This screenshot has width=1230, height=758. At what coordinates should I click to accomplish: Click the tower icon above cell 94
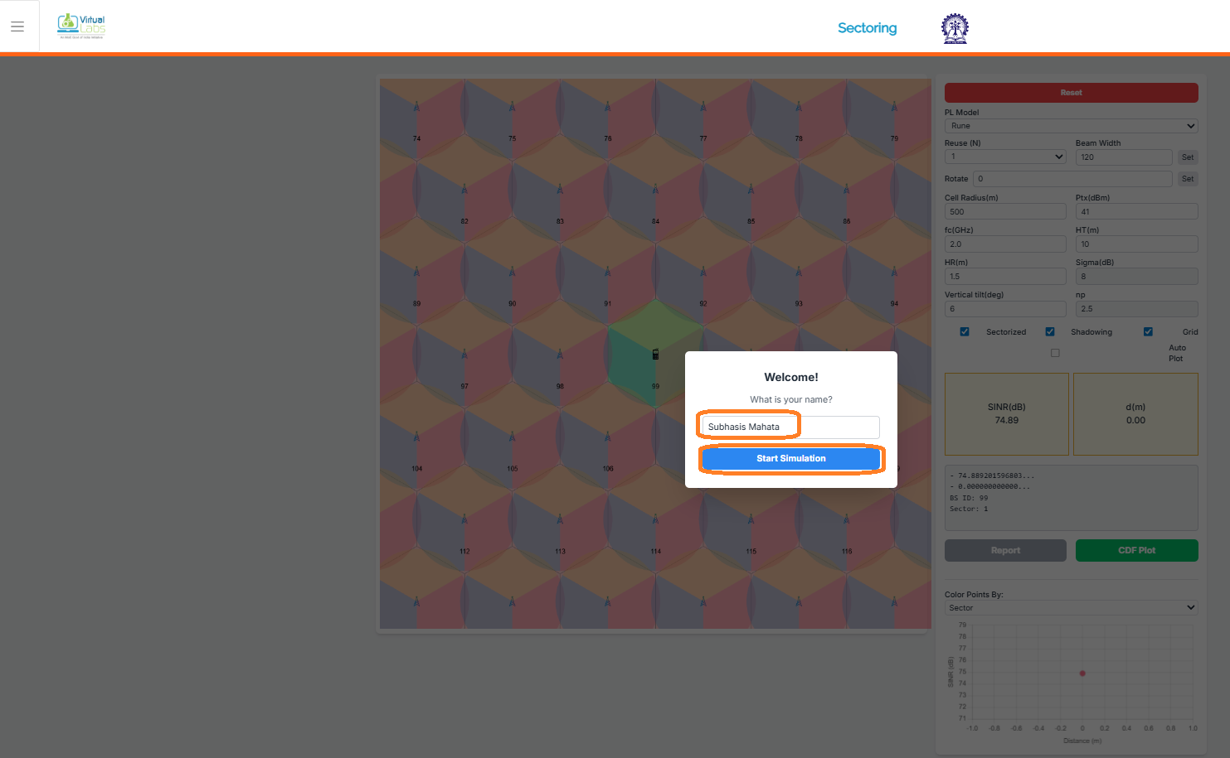[x=894, y=272]
